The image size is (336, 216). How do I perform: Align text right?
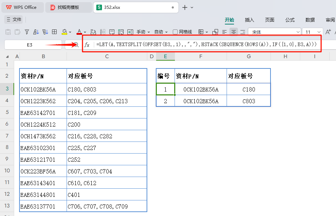tap(243, 32)
